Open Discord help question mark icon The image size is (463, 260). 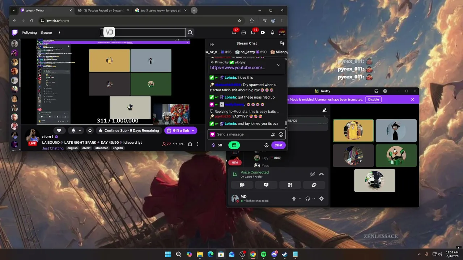(385, 91)
